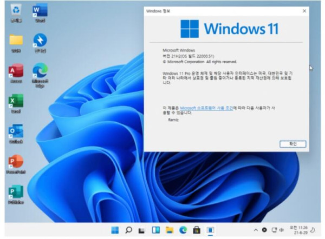Open Search from the taskbar
Screen dimensions: 325x239
click(129, 230)
